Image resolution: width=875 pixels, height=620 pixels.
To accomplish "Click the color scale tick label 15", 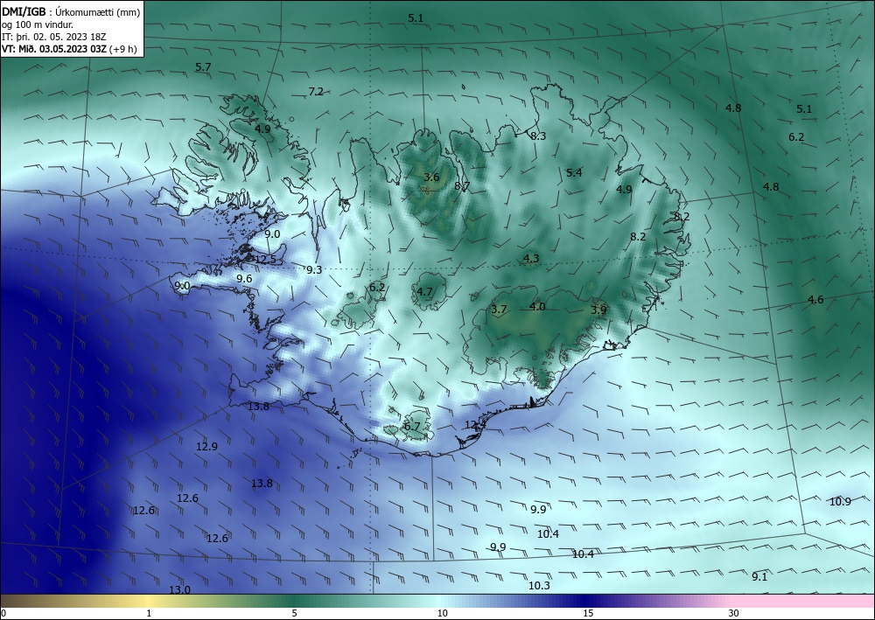I will click(x=588, y=614).
